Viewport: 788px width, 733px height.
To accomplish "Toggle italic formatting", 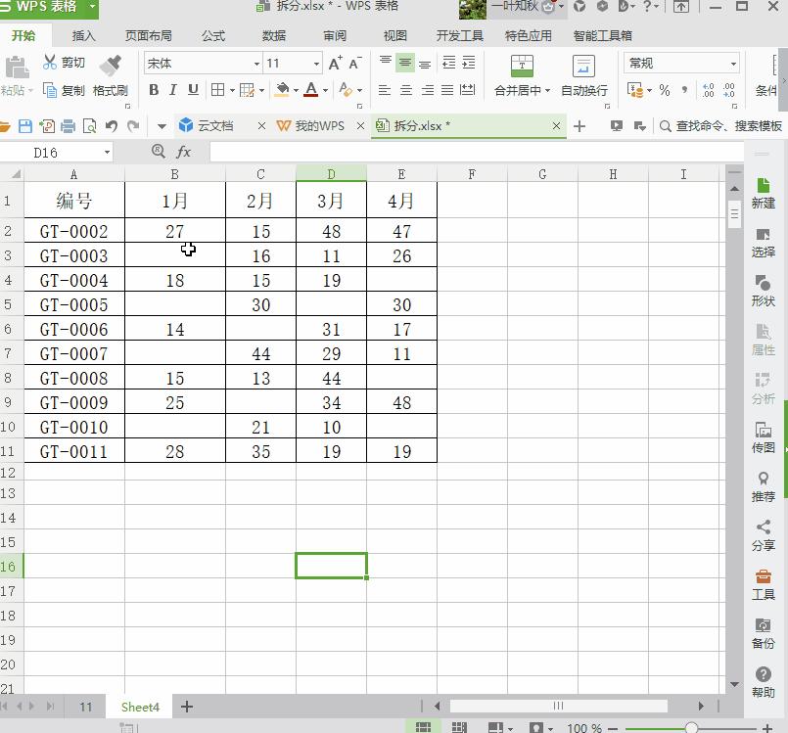I will [173, 90].
